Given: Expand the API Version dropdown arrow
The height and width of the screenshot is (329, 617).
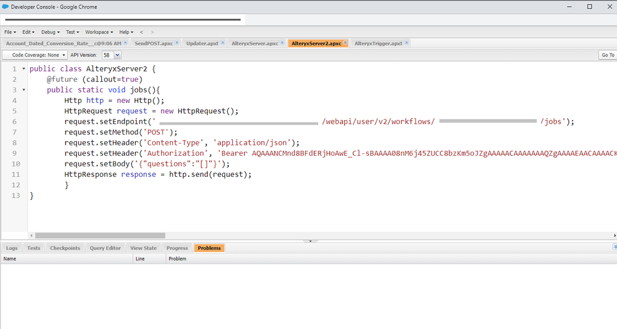Looking at the screenshot, I should coord(117,55).
